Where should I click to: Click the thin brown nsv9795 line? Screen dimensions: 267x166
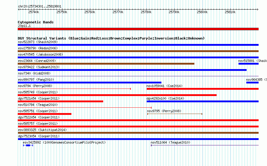coord(175,114)
